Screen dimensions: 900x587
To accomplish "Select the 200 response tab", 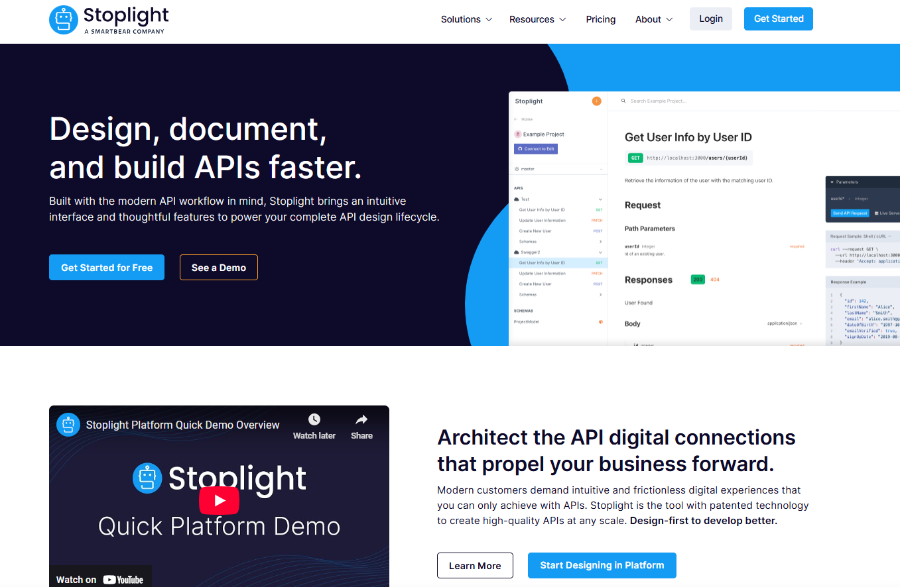I will coord(698,280).
